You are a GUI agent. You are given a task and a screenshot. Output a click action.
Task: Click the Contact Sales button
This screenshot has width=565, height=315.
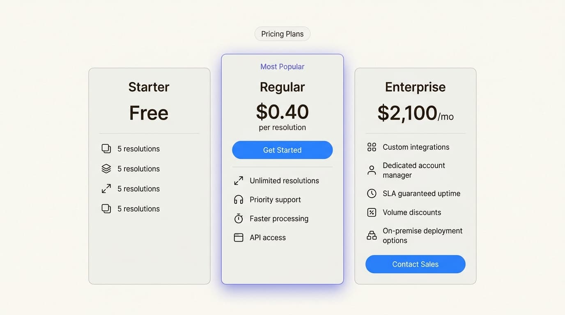point(415,264)
